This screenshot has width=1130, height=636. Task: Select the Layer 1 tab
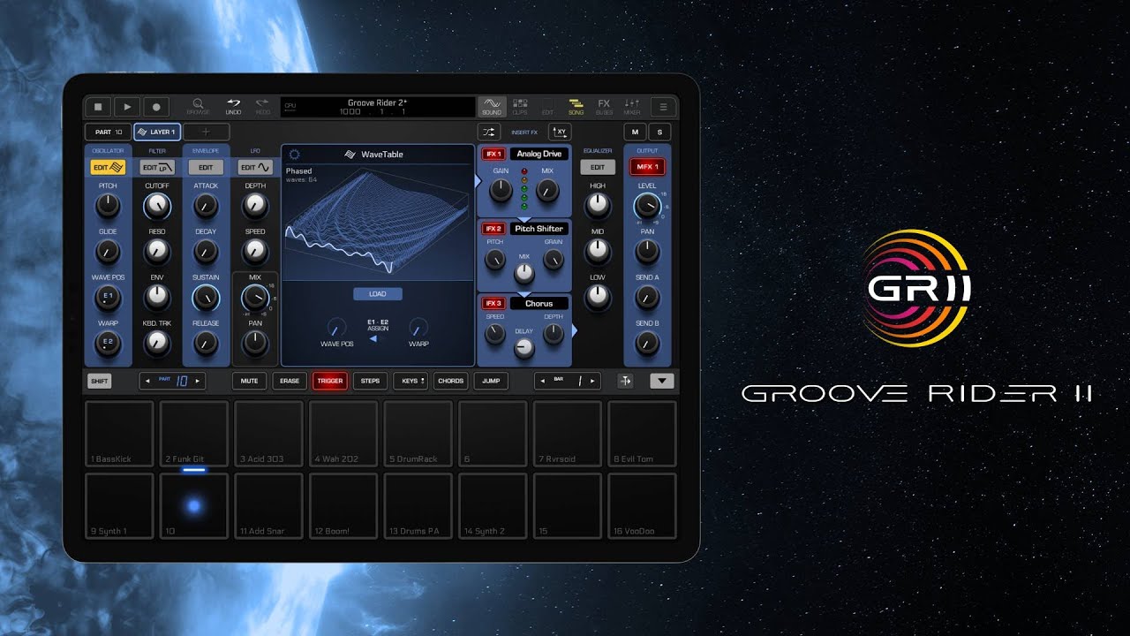(x=157, y=132)
